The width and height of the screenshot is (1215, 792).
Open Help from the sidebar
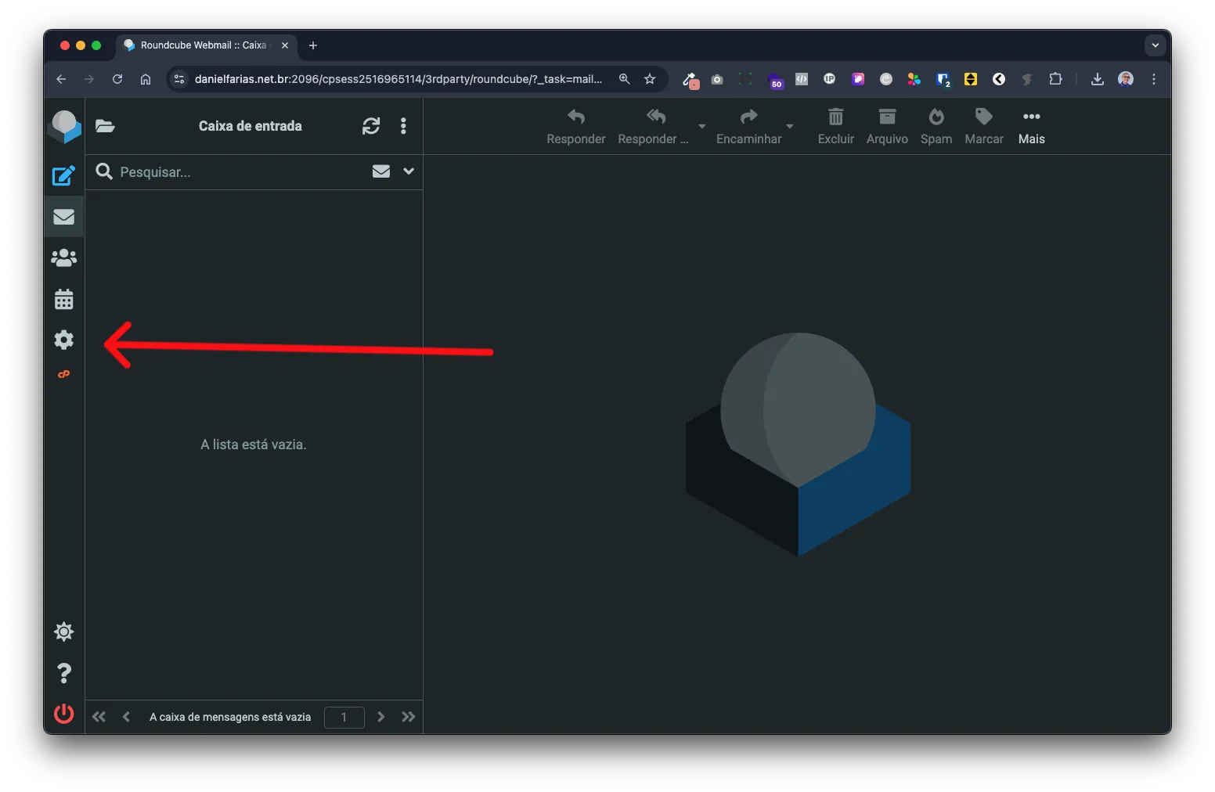pyautogui.click(x=63, y=673)
